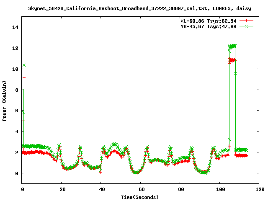Click the y-axis tick label 8

tap(17, 90)
